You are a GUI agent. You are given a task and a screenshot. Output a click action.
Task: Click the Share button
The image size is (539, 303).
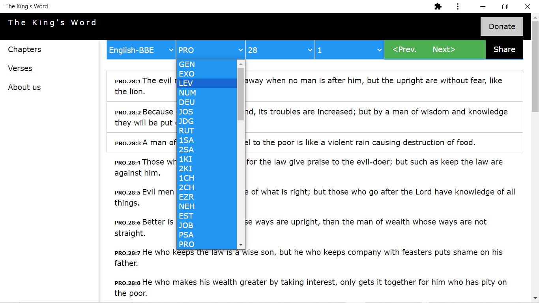pos(504,49)
